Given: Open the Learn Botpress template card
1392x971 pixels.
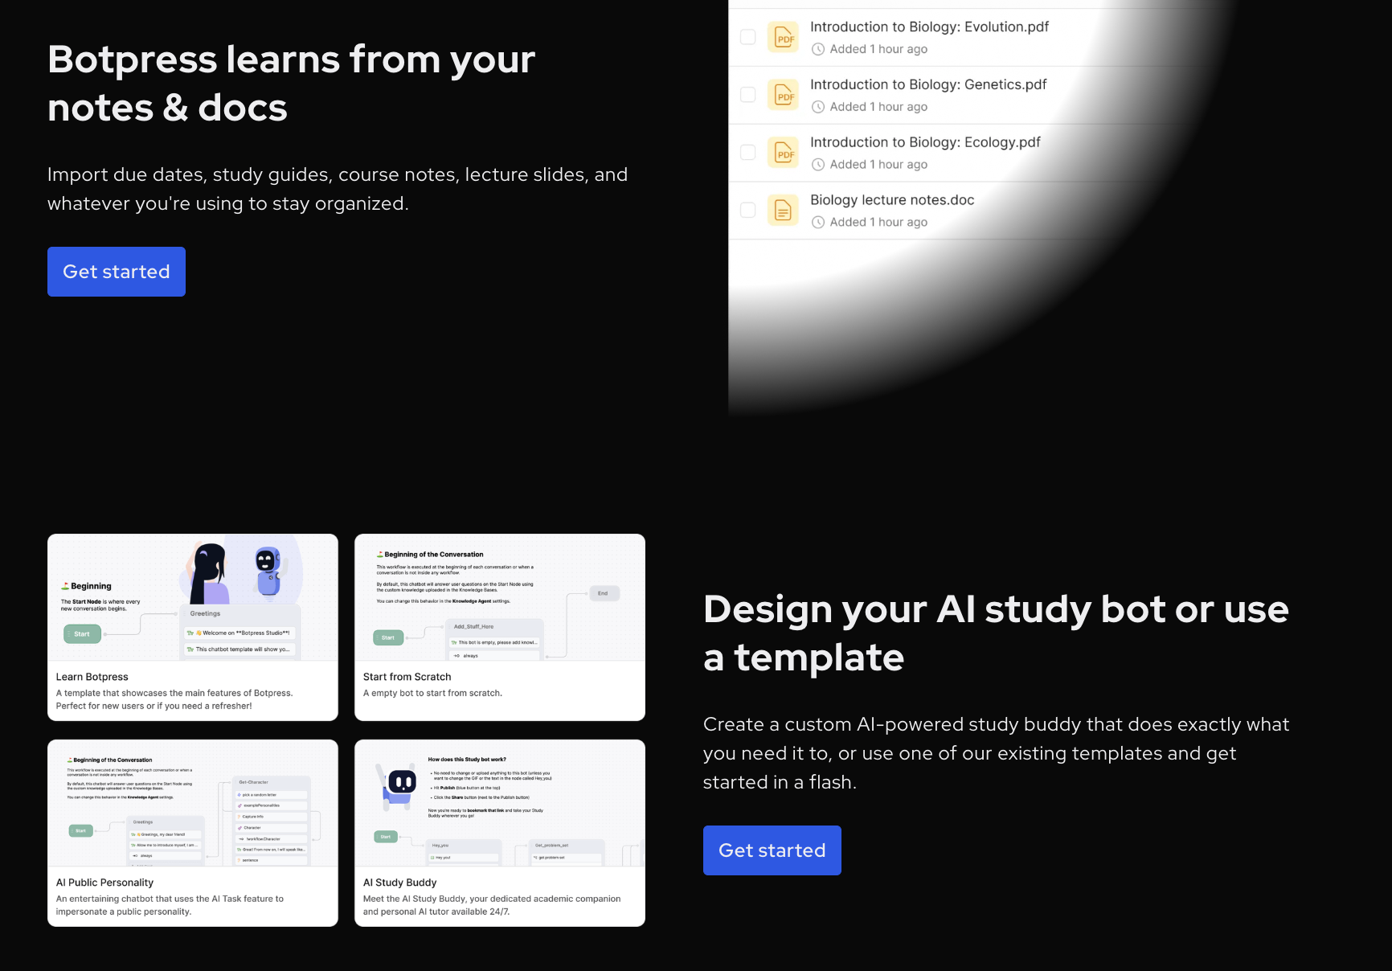Looking at the screenshot, I should (193, 627).
